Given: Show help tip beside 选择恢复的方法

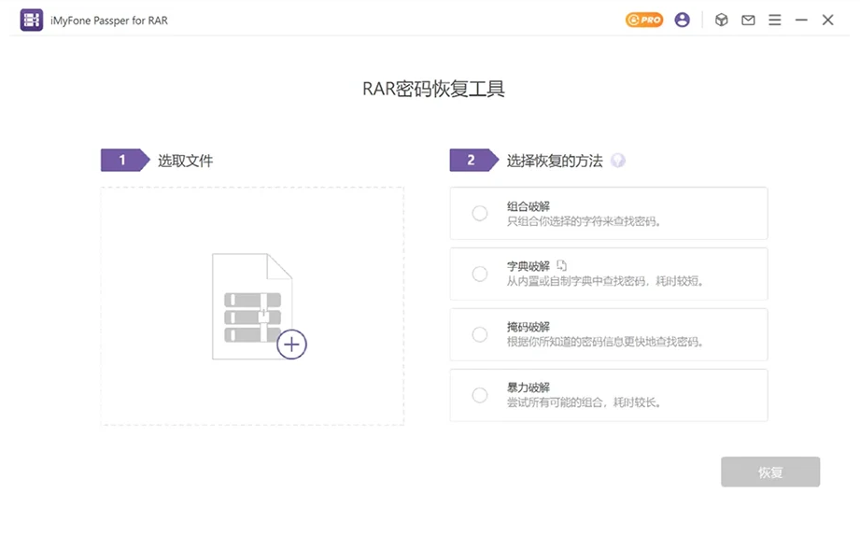Looking at the screenshot, I should click(618, 160).
